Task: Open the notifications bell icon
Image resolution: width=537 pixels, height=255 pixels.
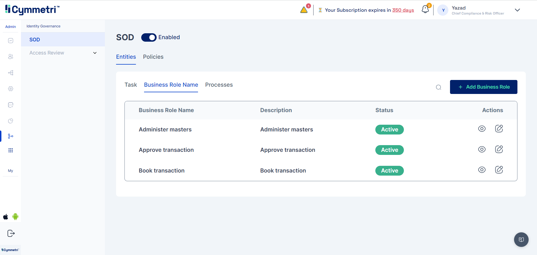Action: pyautogui.click(x=425, y=10)
